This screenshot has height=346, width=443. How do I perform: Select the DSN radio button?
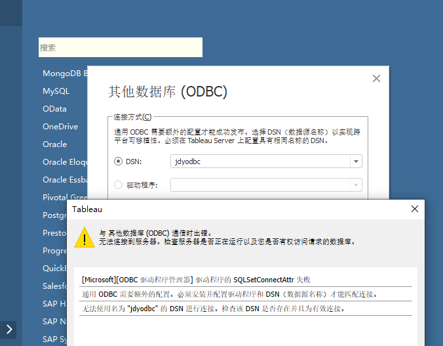click(118, 162)
